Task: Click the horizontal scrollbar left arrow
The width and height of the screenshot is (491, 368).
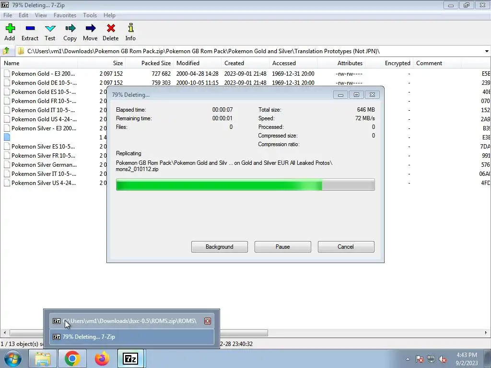Action: pyautogui.click(x=4, y=333)
